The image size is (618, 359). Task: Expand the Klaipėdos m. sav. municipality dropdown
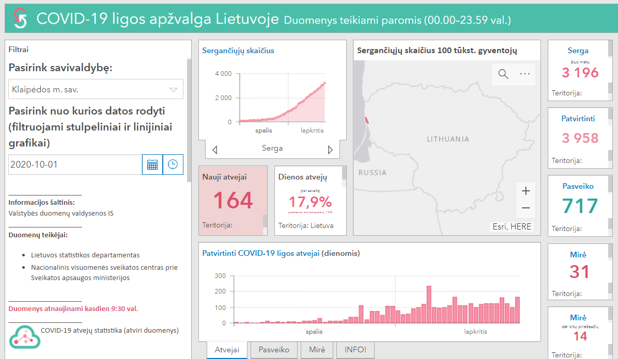[x=173, y=90]
